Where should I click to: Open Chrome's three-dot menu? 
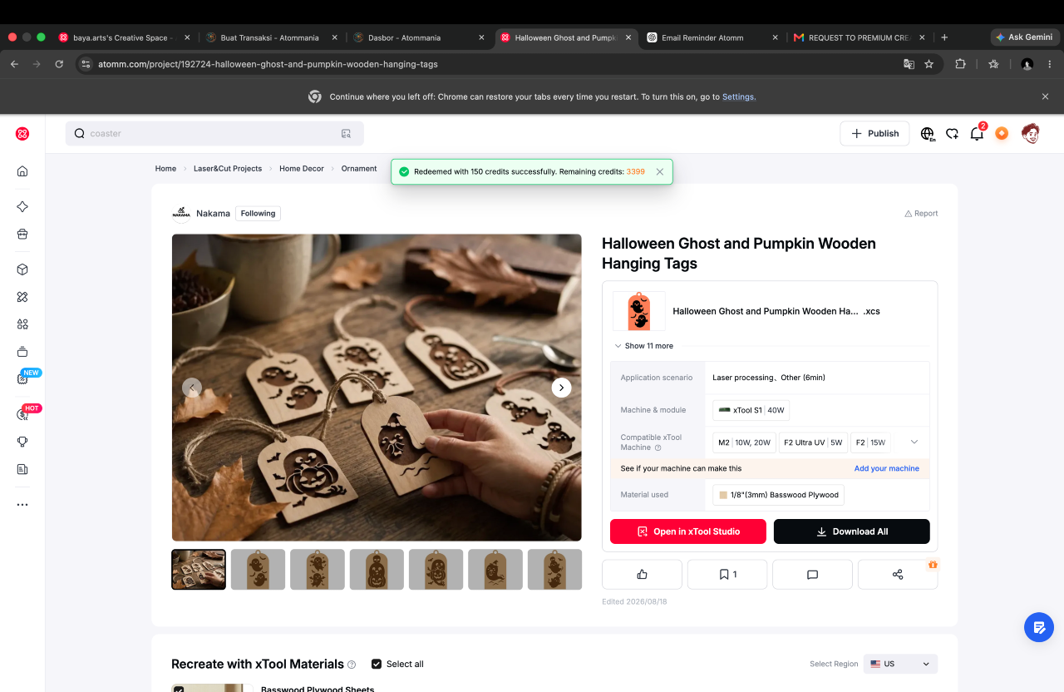[x=1050, y=64]
